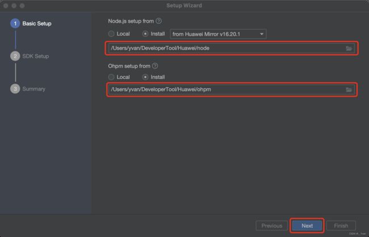Select Install for Ohpm setup
The image size is (369, 237).
145,77
